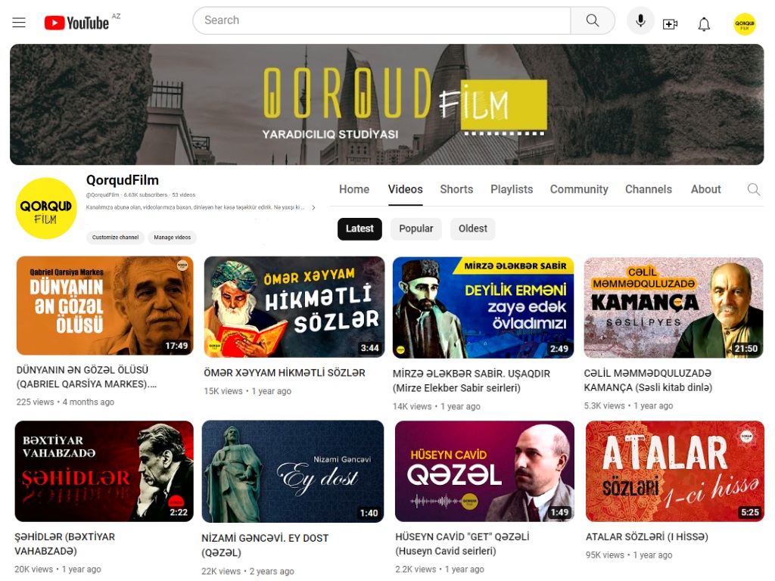Play the Ömər Xəyyam Hikmətli Sözlər thumbnail

(x=294, y=307)
